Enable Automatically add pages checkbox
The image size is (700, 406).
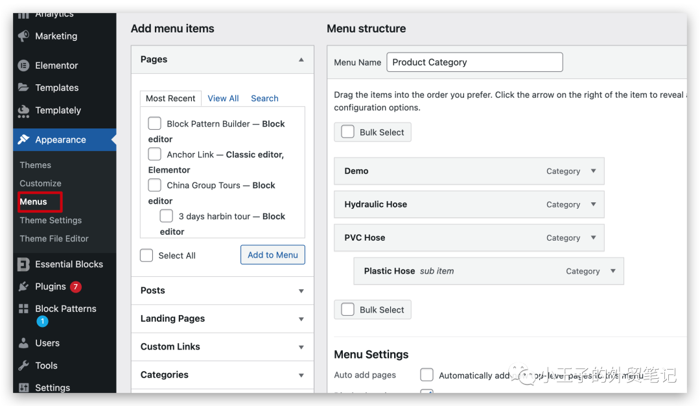[x=426, y=375]
